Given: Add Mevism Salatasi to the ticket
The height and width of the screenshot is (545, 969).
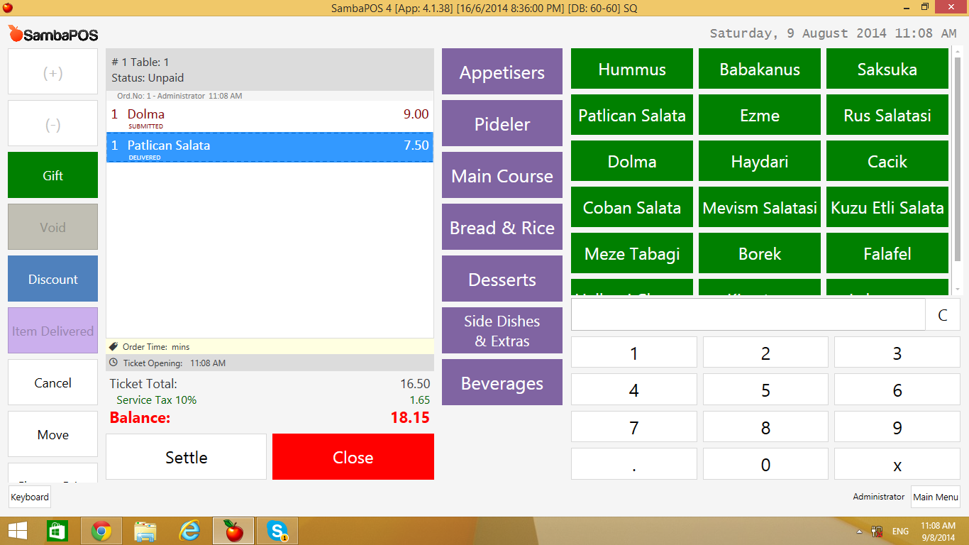Looking at the screenshot, I should [760, 207].
